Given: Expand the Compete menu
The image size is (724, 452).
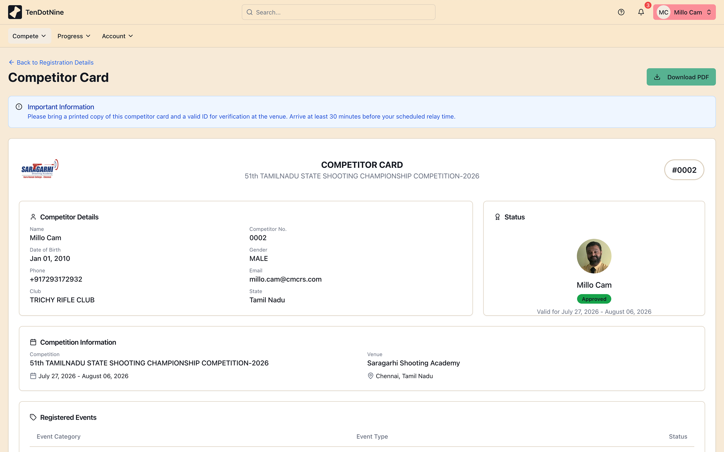Looking at the screenshot, I should [29, 36].
